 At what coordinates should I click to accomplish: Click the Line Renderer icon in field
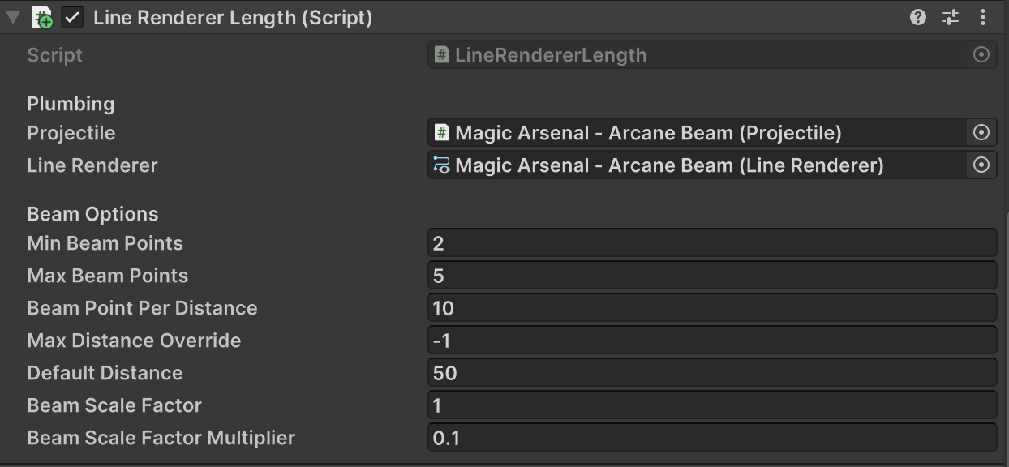(442, 165)
